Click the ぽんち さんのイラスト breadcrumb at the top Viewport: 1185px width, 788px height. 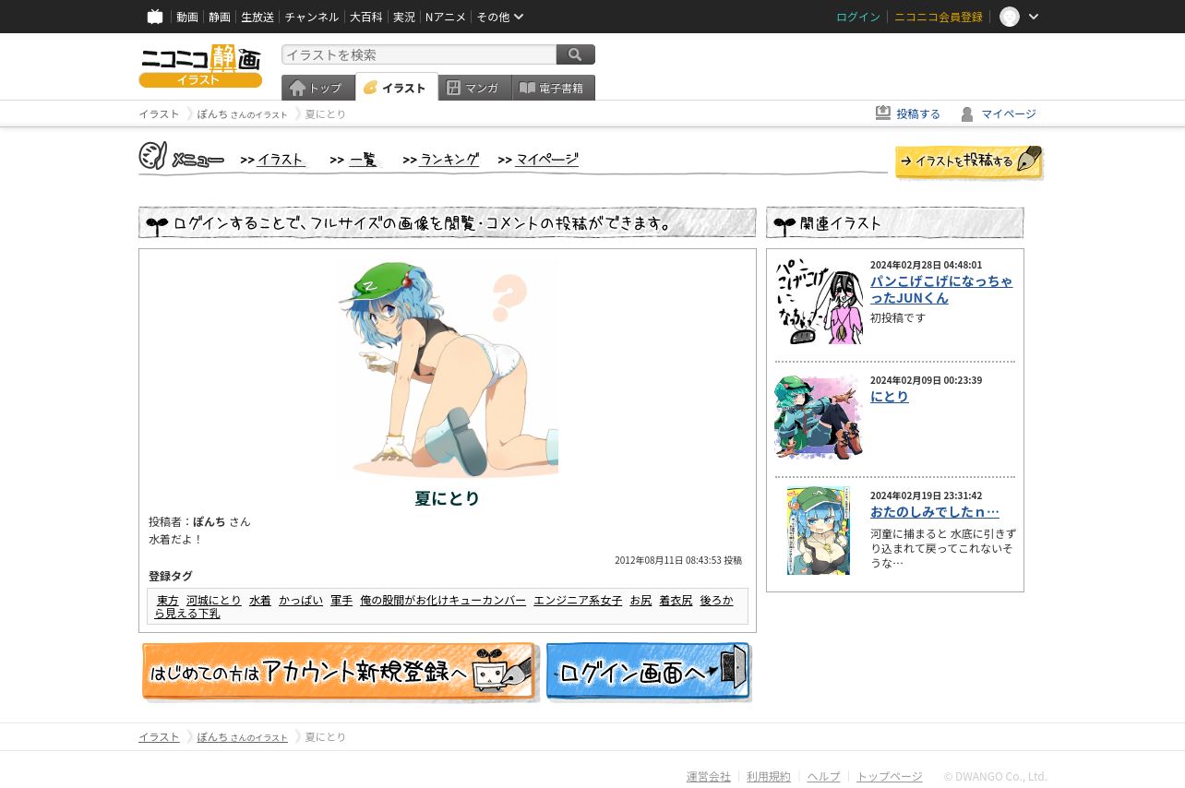tap(243, 114)
